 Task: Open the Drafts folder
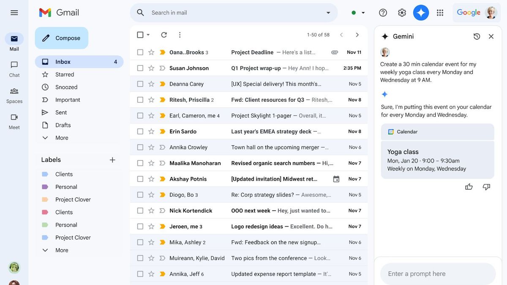tap(79, 125)
